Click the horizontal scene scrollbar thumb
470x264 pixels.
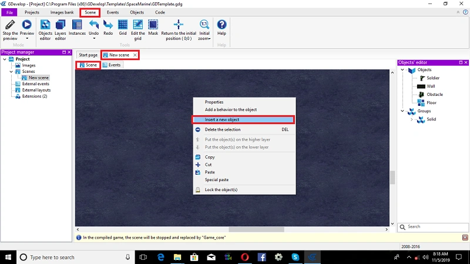(x=256, y=229)
